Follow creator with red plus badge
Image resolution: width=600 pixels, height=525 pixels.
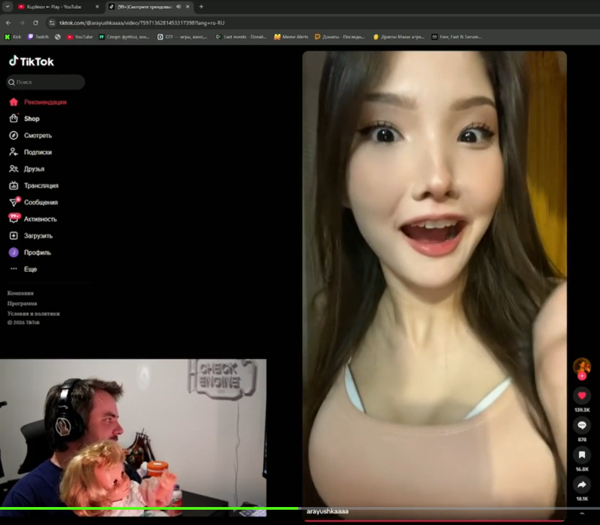tap(582, 376)
